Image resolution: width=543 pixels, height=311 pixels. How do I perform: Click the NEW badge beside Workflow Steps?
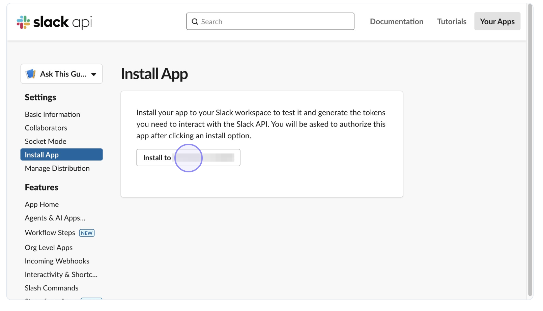point(87,233)
